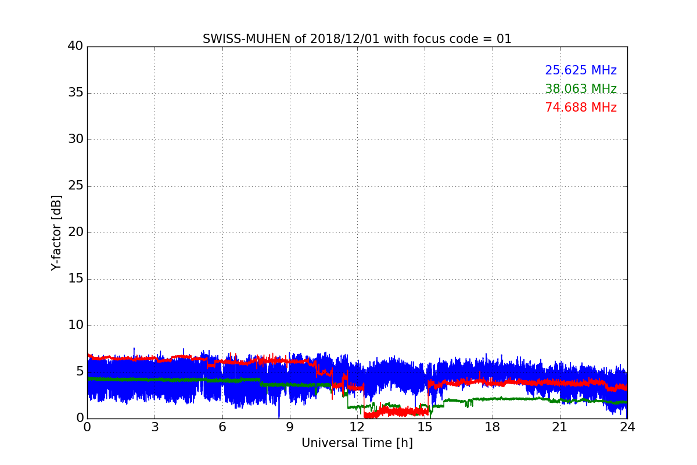Viewport: 697px width, 465px height.
Task: Select the 25.625 MHz legend label
Action: (581, 70)
